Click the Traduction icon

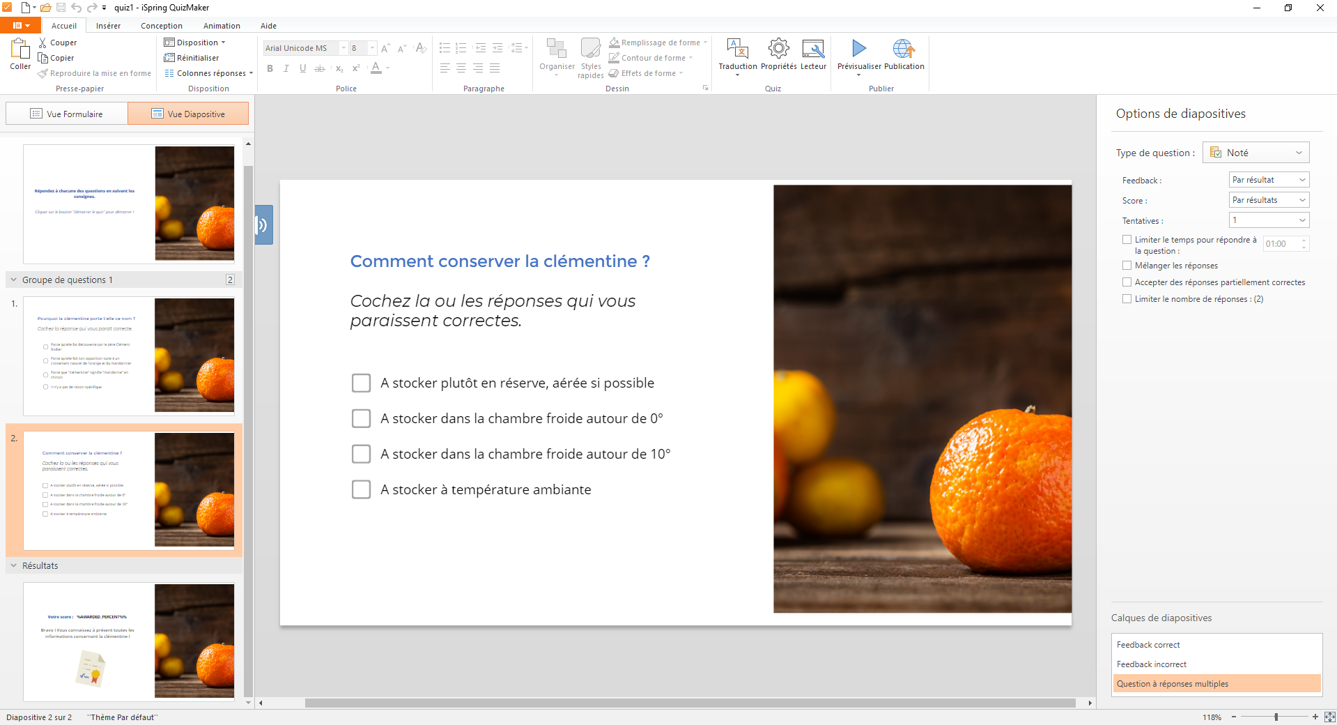pos(737,49)
